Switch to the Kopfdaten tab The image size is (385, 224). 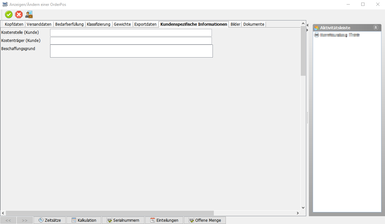pyautogui.click(x=14, y=24)
